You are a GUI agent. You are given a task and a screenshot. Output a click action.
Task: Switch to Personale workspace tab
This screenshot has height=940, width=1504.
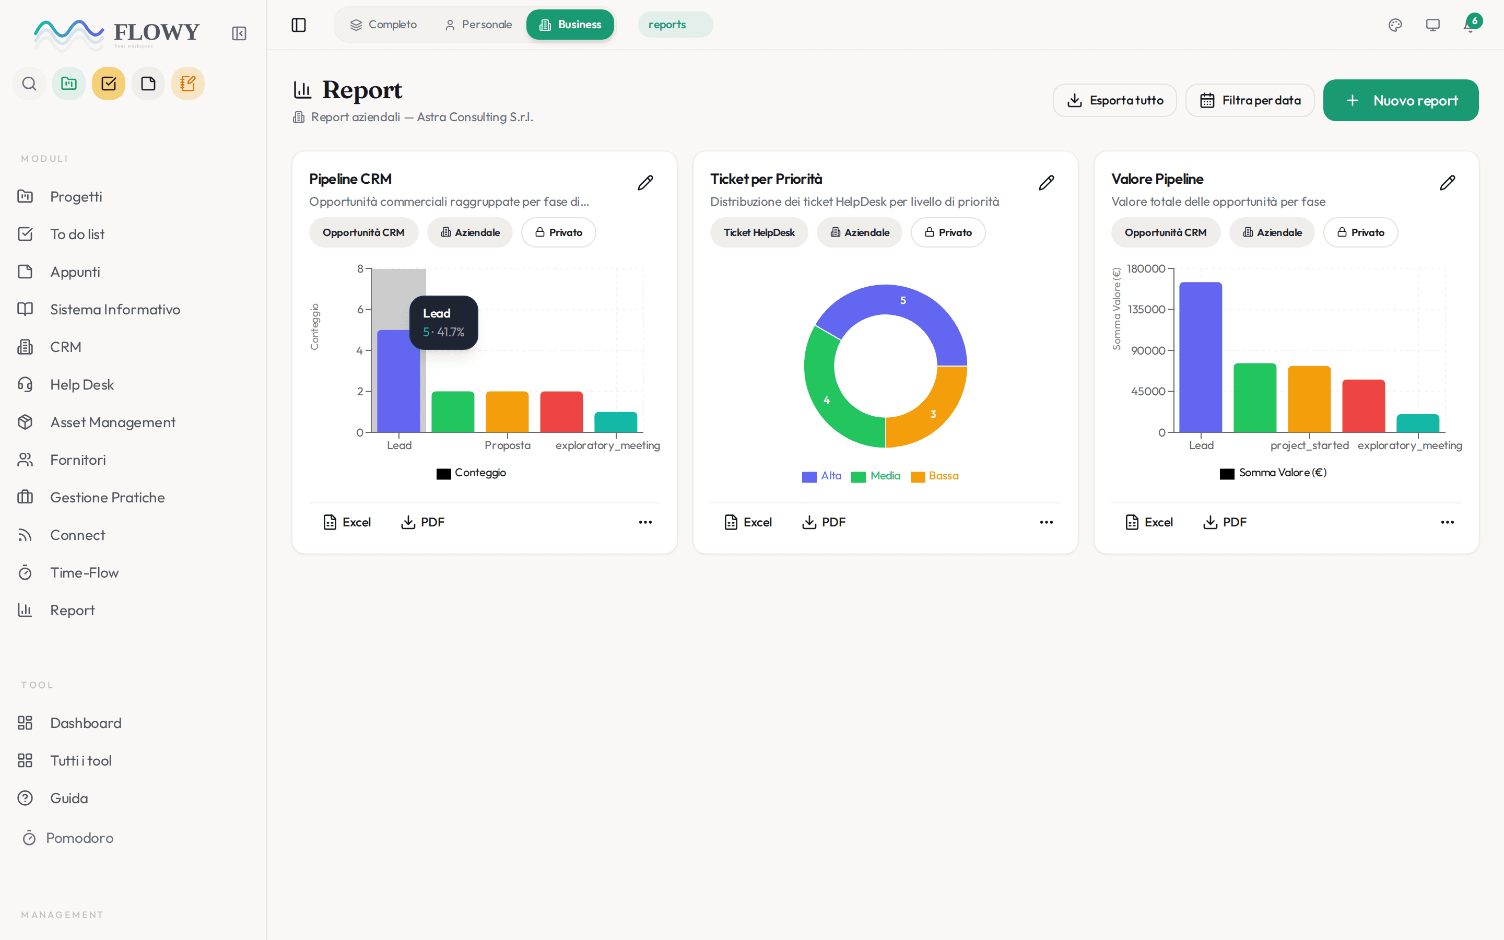pyautogui.click(x=478, y=25)
